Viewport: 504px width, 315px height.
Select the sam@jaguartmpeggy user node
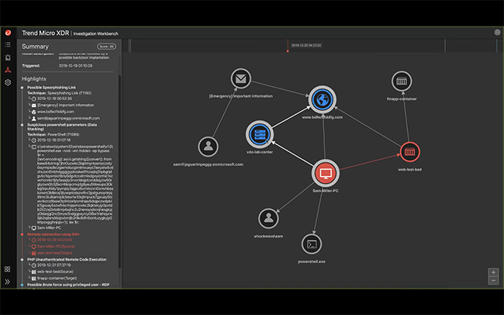(x=208, y=147)
